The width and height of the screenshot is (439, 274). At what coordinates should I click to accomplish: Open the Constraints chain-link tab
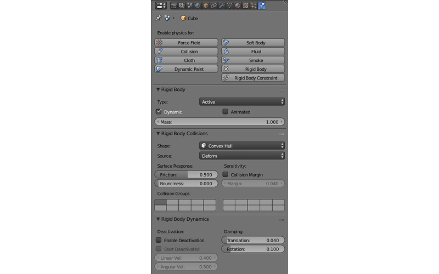pos(213,5)
